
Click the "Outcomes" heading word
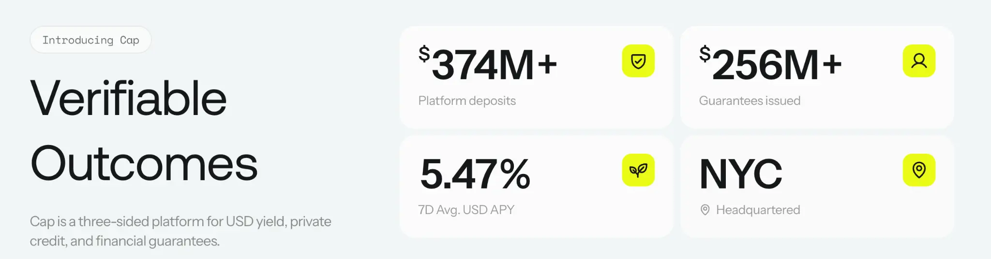(144, 164)
